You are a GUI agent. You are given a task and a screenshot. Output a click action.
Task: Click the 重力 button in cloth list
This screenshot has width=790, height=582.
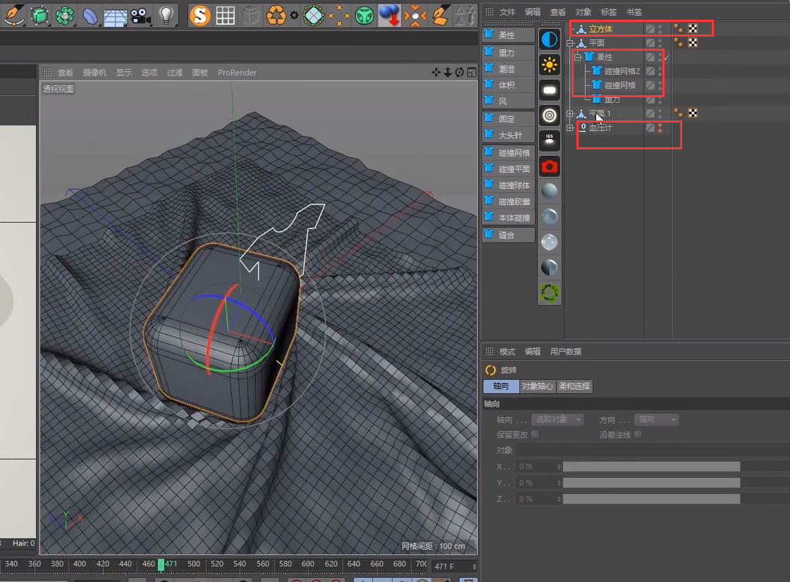point(508,52)
